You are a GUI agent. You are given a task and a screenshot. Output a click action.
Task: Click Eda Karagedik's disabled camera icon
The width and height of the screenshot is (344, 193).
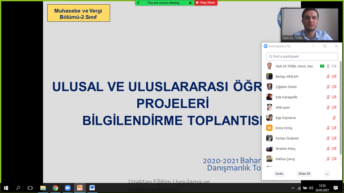tap(334, 97)
